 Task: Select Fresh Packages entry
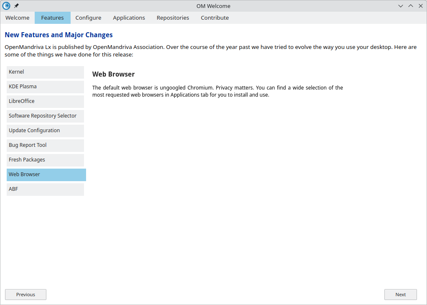(45, 160)
